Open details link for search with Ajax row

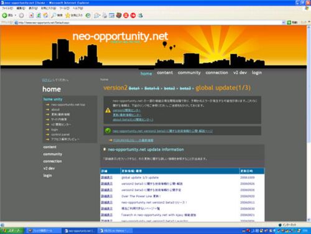coord(106,215)
